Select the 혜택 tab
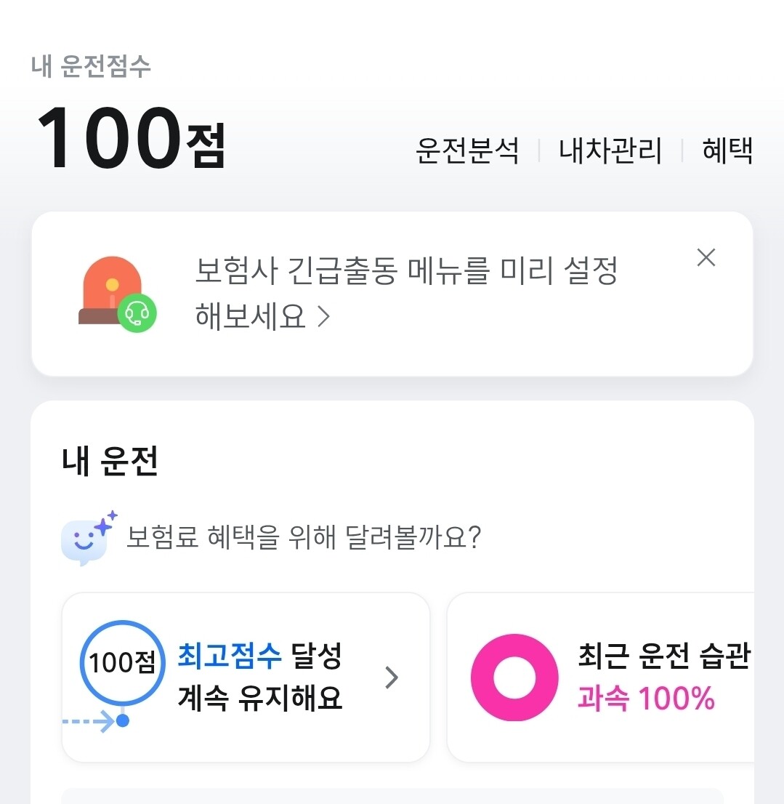The width and height of the screenshot is (784, 804). pos(727,151)
